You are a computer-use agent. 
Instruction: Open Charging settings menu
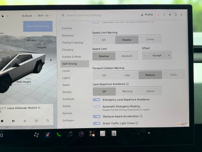tap(68, 50)
